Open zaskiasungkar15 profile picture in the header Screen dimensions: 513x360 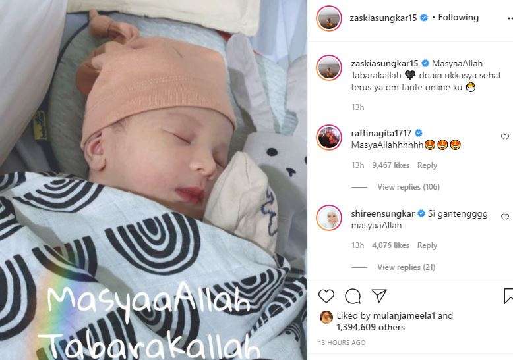click(329, 18)
